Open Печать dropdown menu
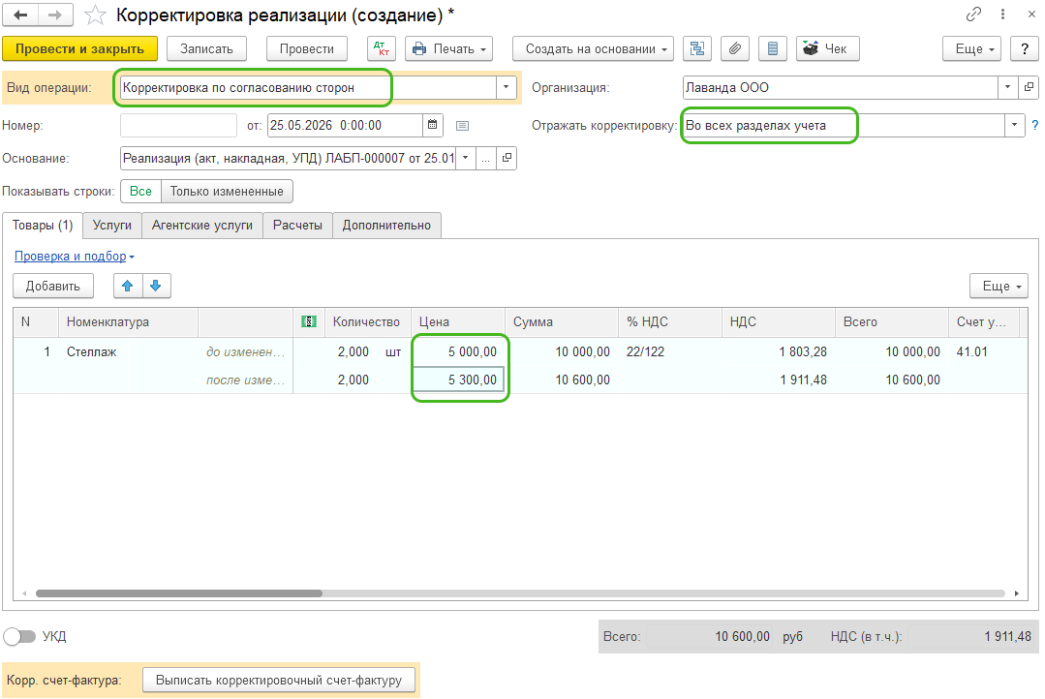The height and width of the screenshot is (699, 1045). (448, 48)
